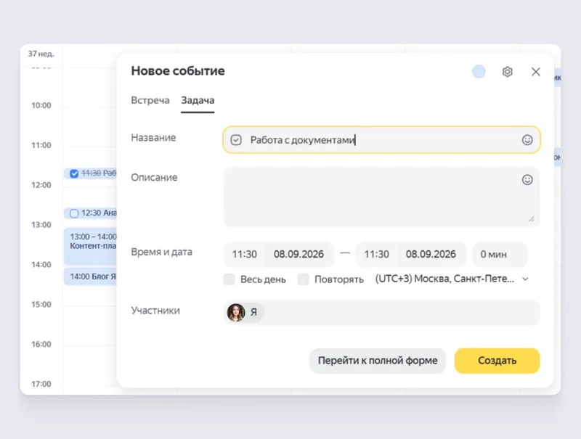This screenshot has height=439, width=581.
Task: Open emoji picker in Описание field
Action: (x=527, y=180)
